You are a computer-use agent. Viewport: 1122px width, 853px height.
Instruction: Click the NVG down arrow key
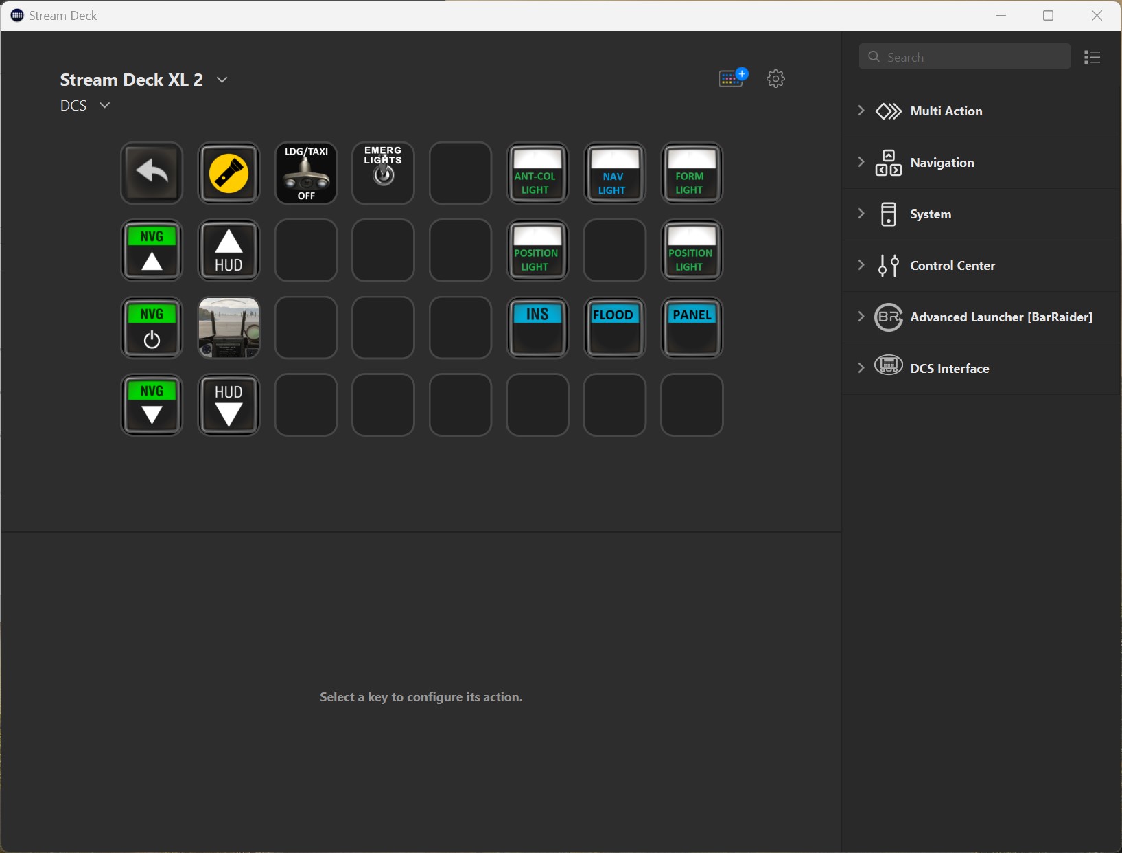(152, 405)
